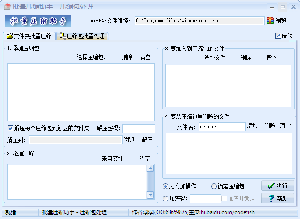Screen dimensions: 300x219
Task: Click 清空 in 添加注释 section
Action: (x=145, y=158)
